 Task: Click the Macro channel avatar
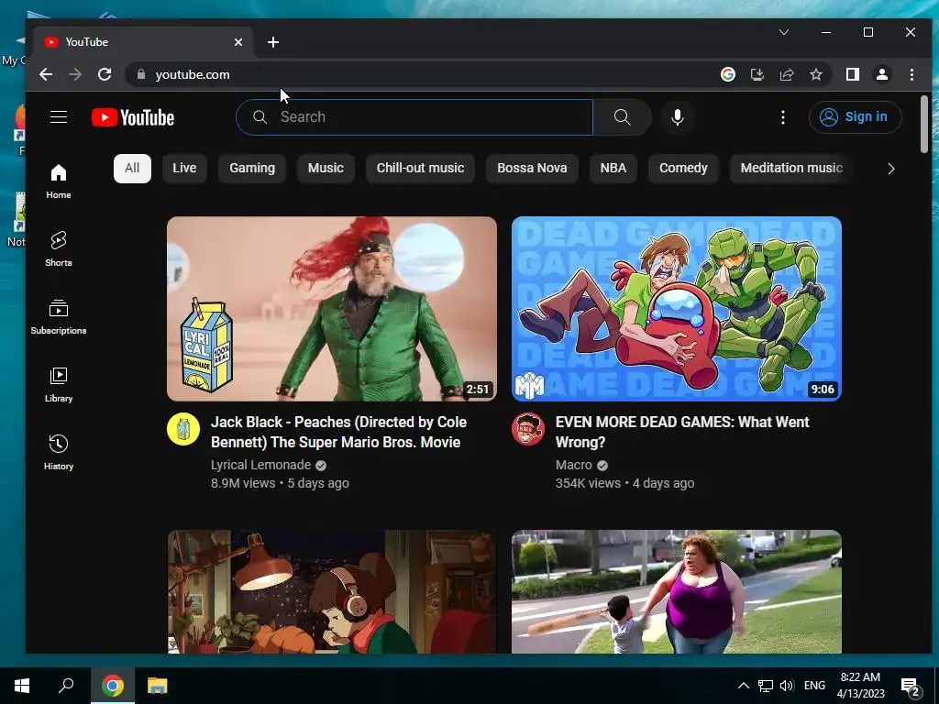coord(527,429)
